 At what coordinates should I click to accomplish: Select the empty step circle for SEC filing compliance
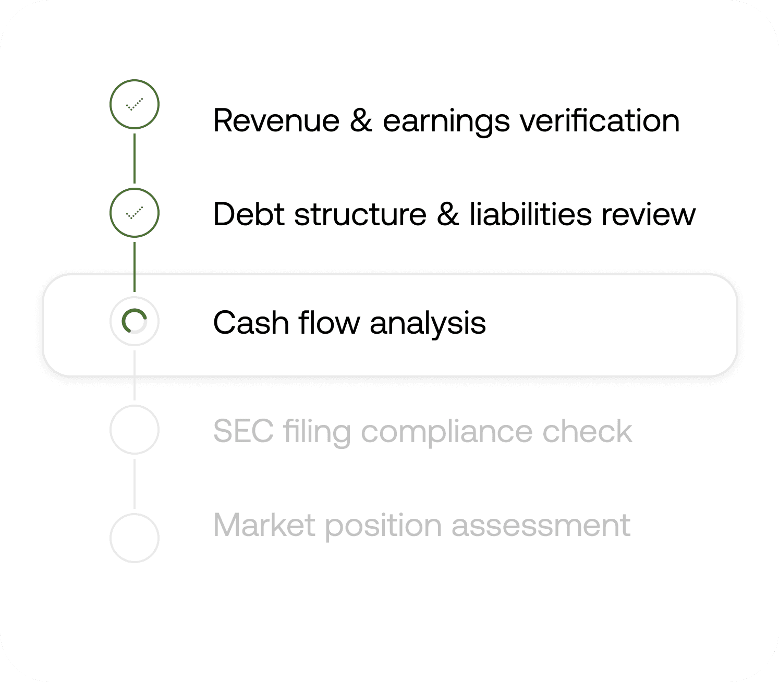(135, 430)
